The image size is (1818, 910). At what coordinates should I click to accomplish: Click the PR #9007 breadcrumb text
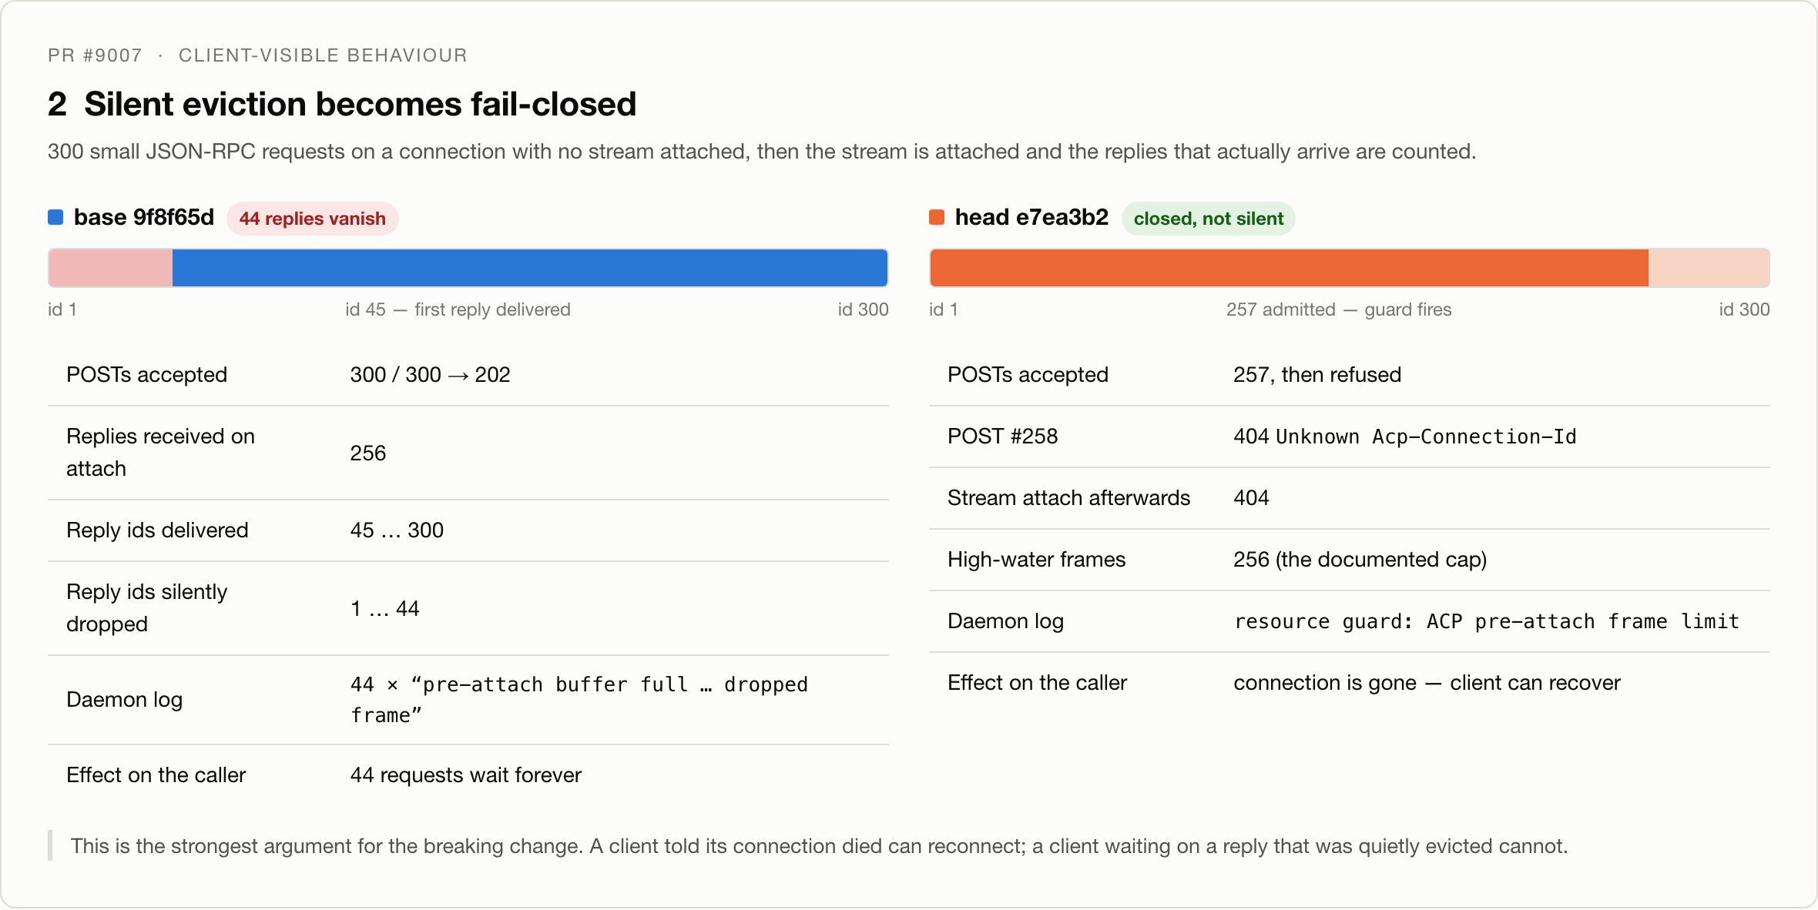click(x=95, y=55)
